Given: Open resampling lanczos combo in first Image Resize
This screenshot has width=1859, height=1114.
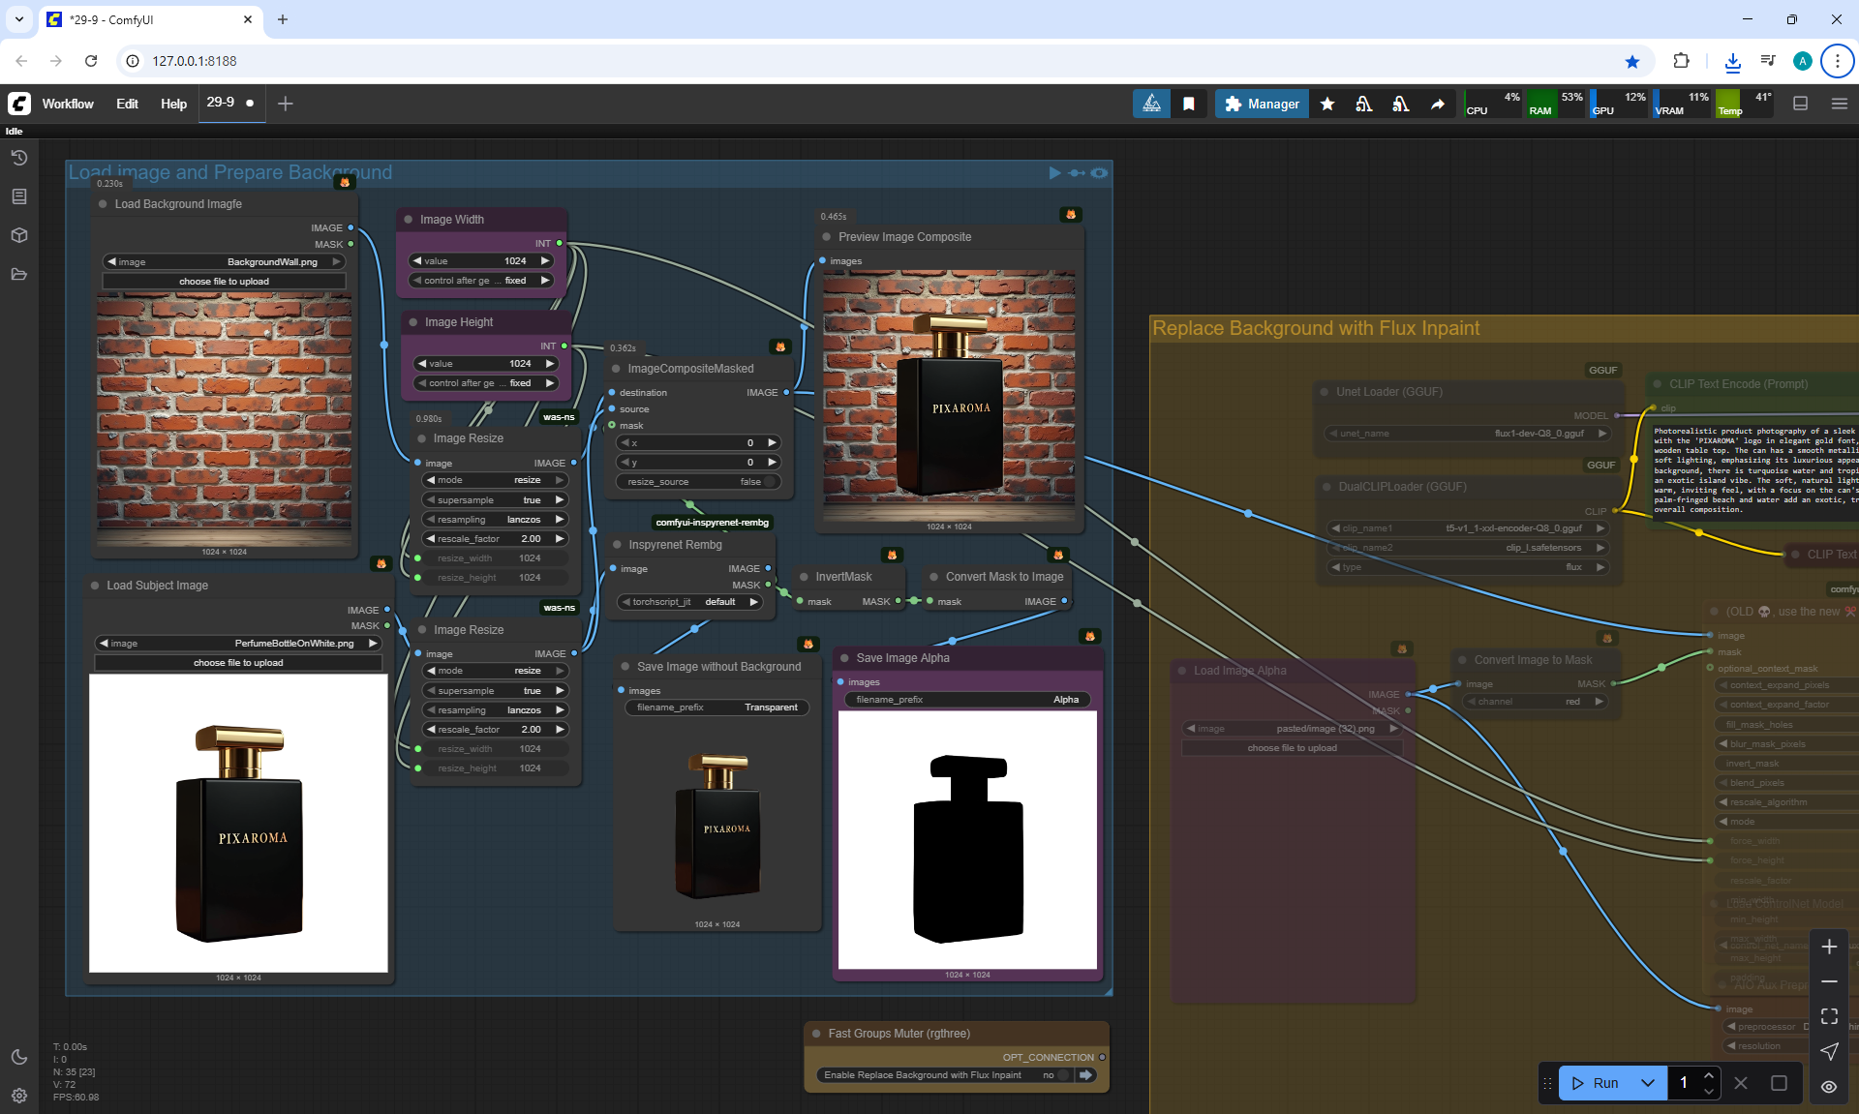Looking at the screenshot, I should [x=495, y=520].
